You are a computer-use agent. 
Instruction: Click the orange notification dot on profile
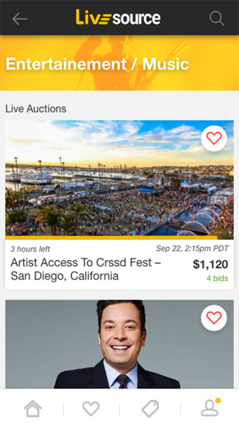[218, 401]
